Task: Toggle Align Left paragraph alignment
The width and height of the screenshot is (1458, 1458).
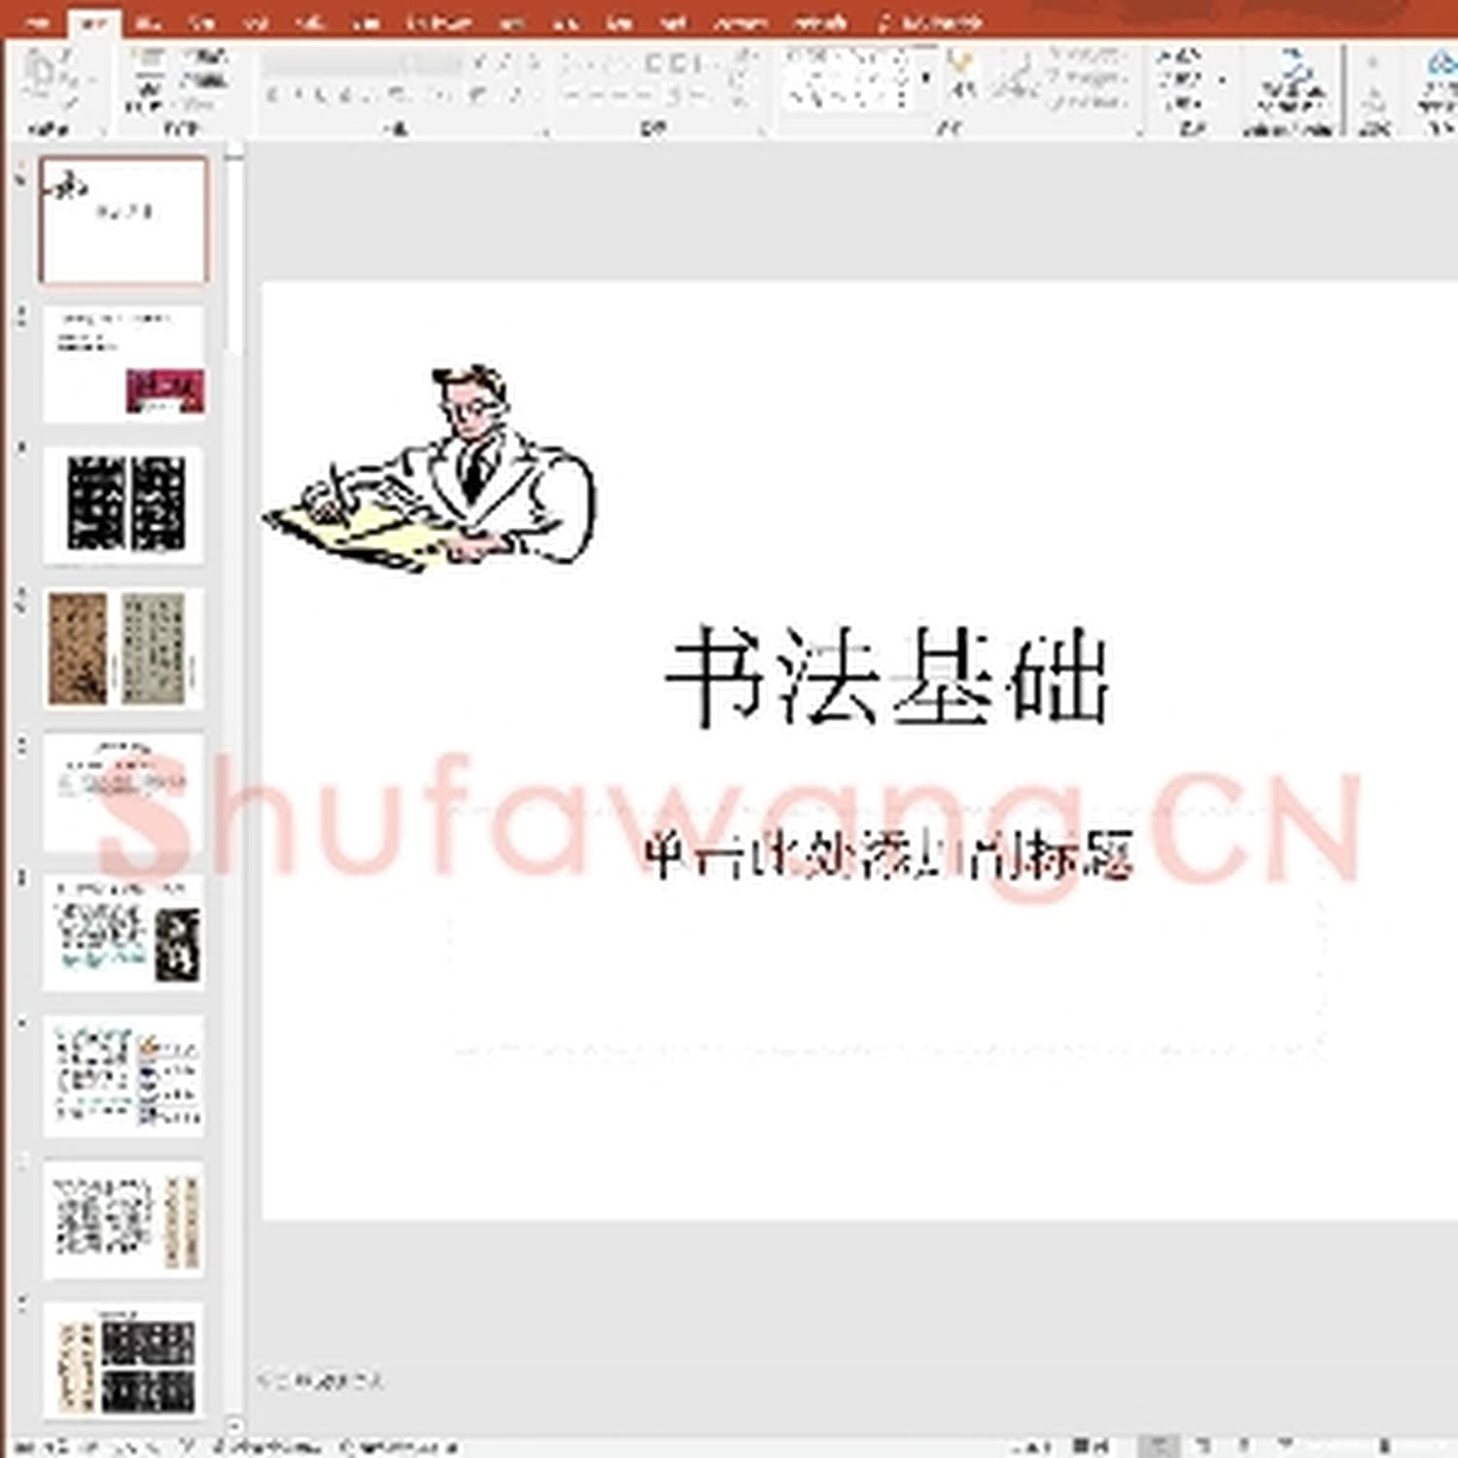Action: click(x=572, y=94)
